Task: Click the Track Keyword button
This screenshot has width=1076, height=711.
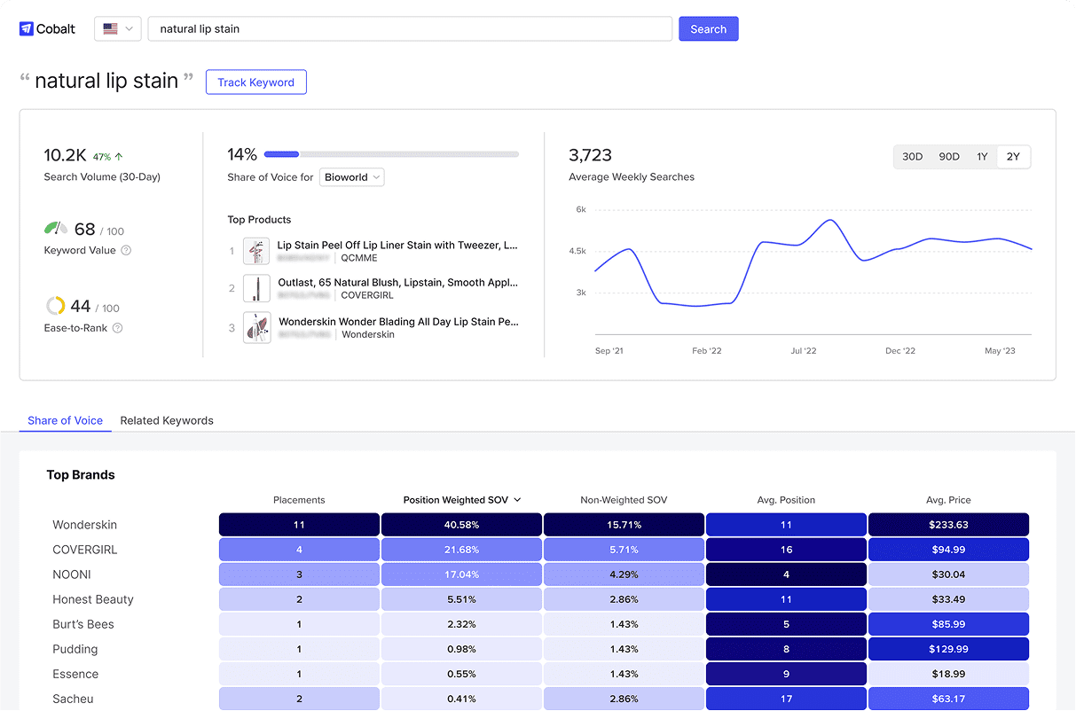Action: 255,82
